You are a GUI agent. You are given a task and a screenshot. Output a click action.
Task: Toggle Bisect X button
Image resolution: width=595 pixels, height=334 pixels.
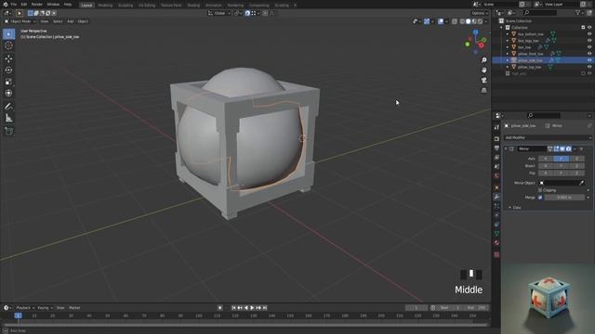pos(546,166)
